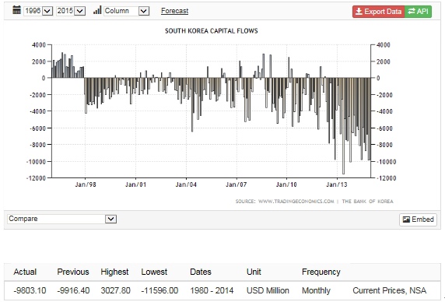Click the Lowest value -11596.00
Screen dimensions: 445x302
click(159, 290)
